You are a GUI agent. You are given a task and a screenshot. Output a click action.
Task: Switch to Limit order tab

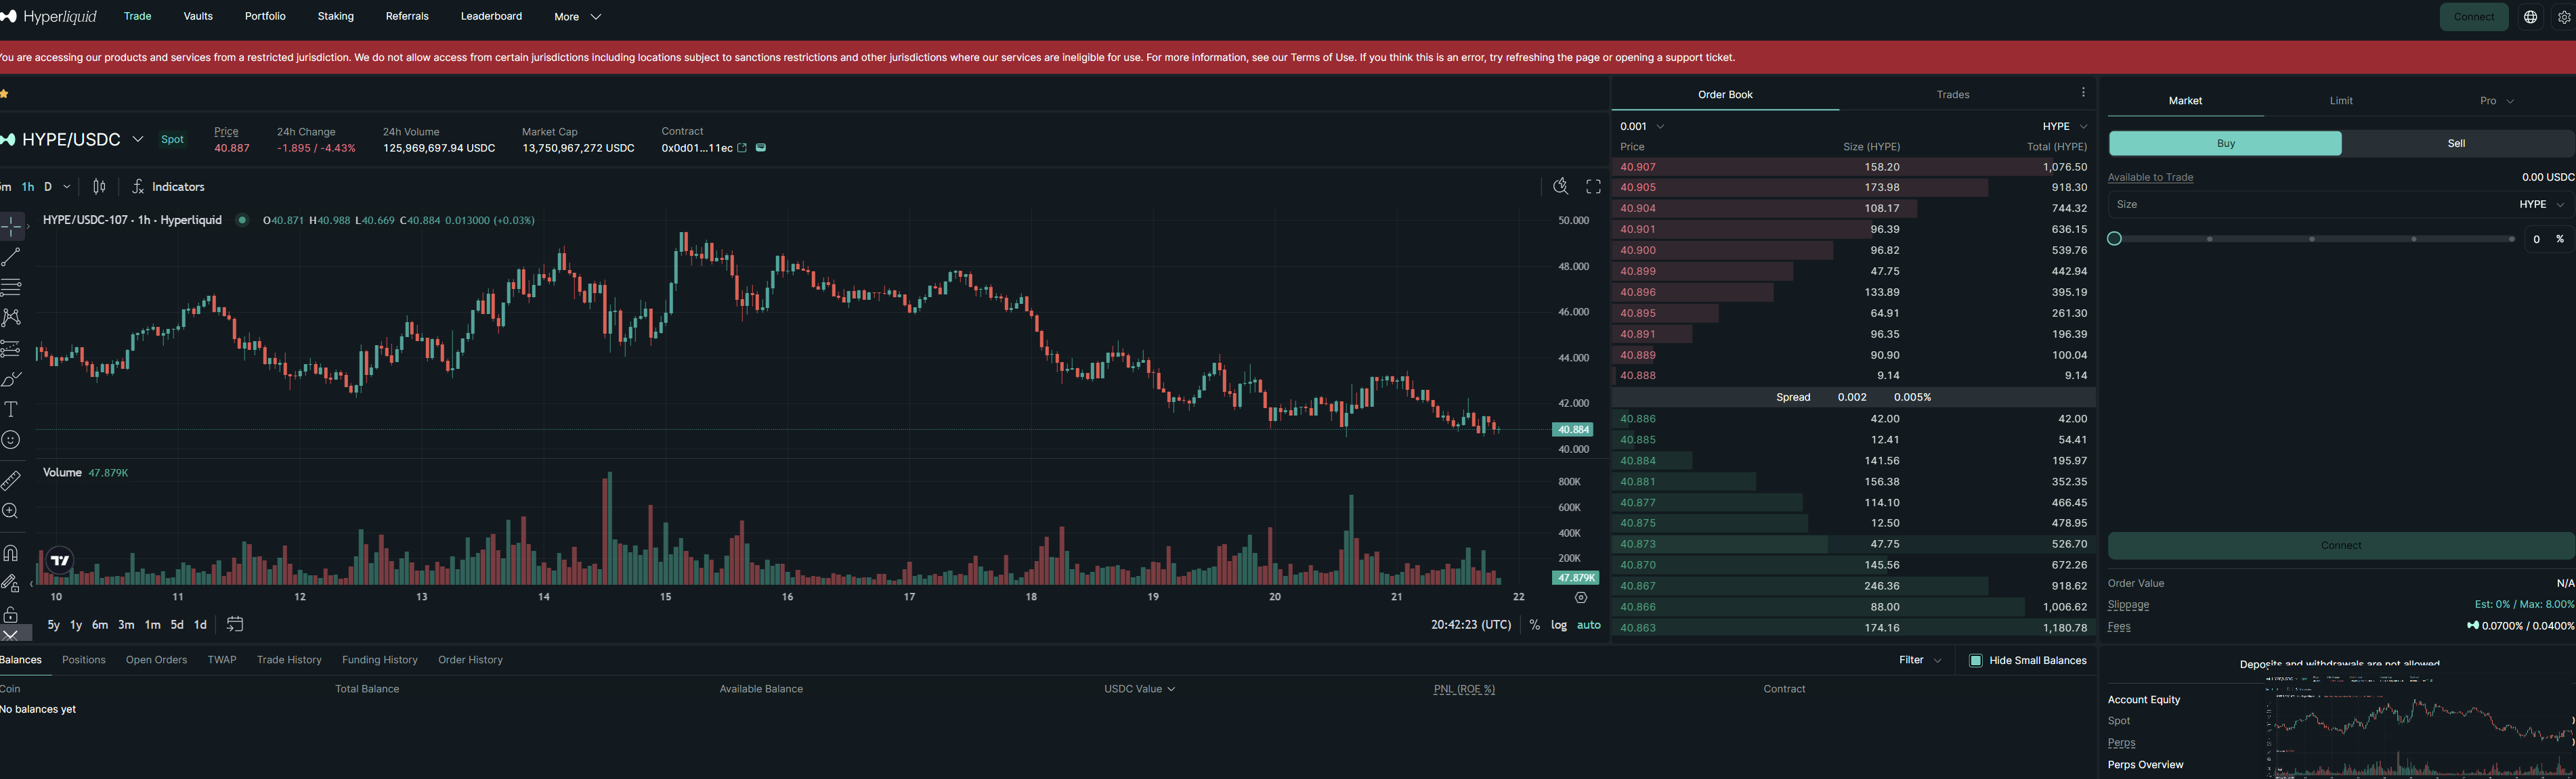click(x=2341, y=101)
